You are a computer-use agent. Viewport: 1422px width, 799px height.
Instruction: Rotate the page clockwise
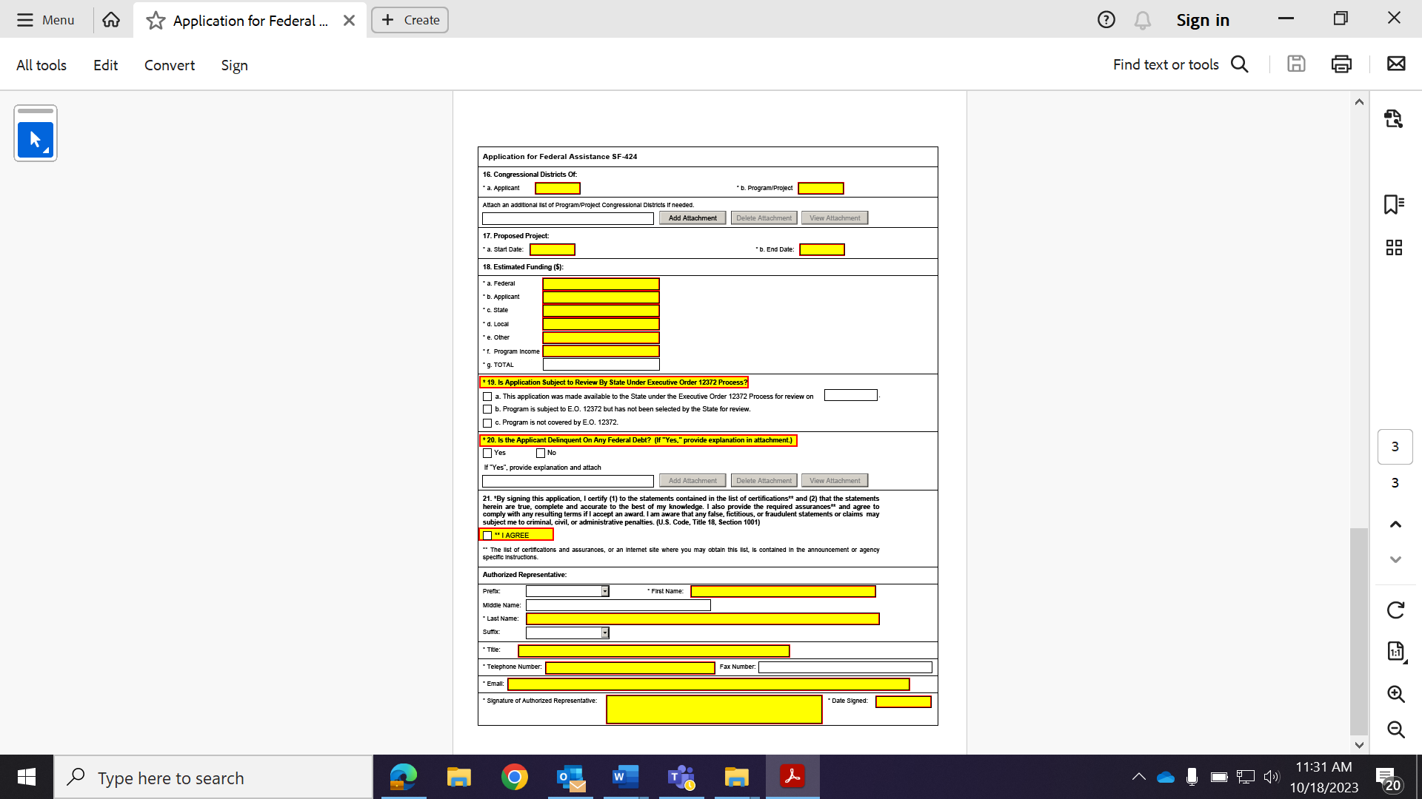click(1395, 610)
